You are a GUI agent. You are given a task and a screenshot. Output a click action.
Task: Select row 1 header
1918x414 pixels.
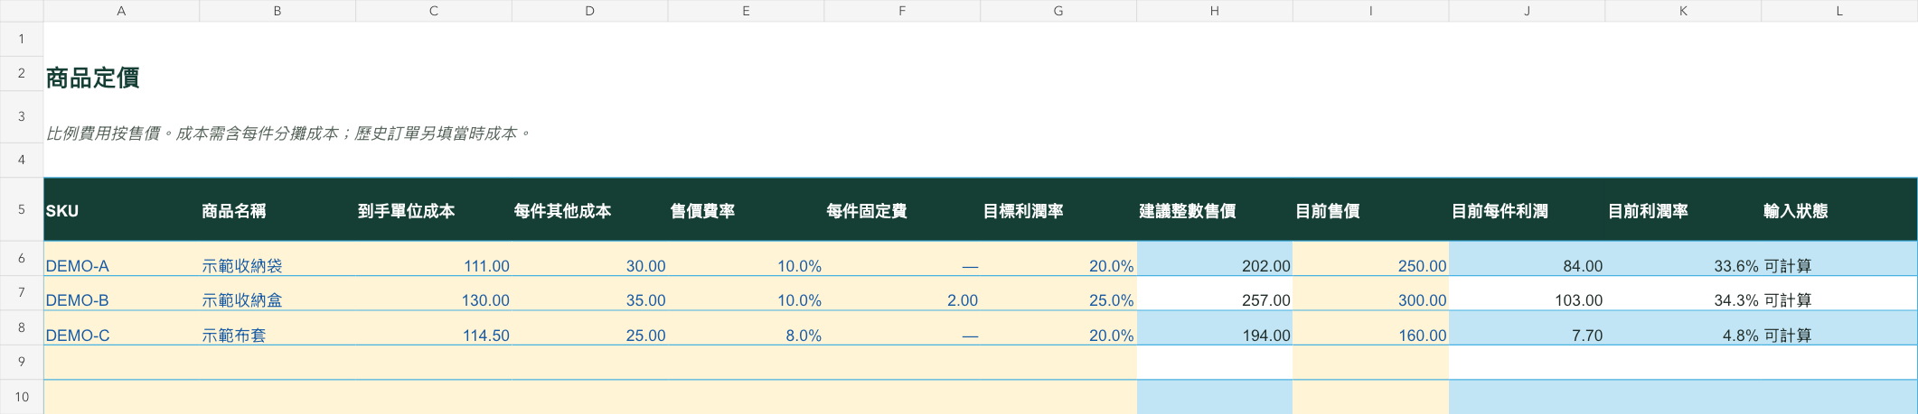point(22,39)
